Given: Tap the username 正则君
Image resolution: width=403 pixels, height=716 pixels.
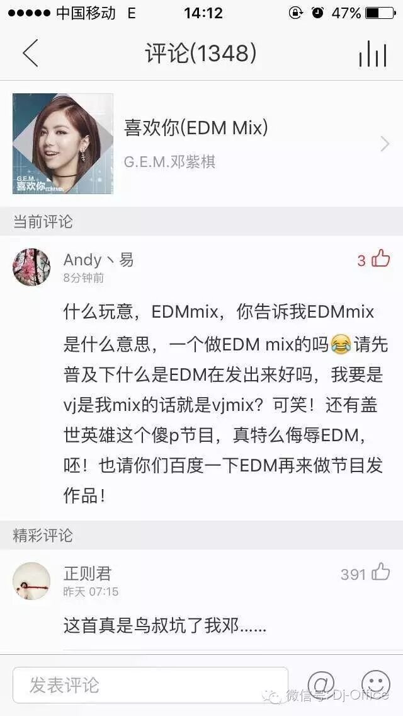Looking at the screenshot, I should [x=87, y=573].
